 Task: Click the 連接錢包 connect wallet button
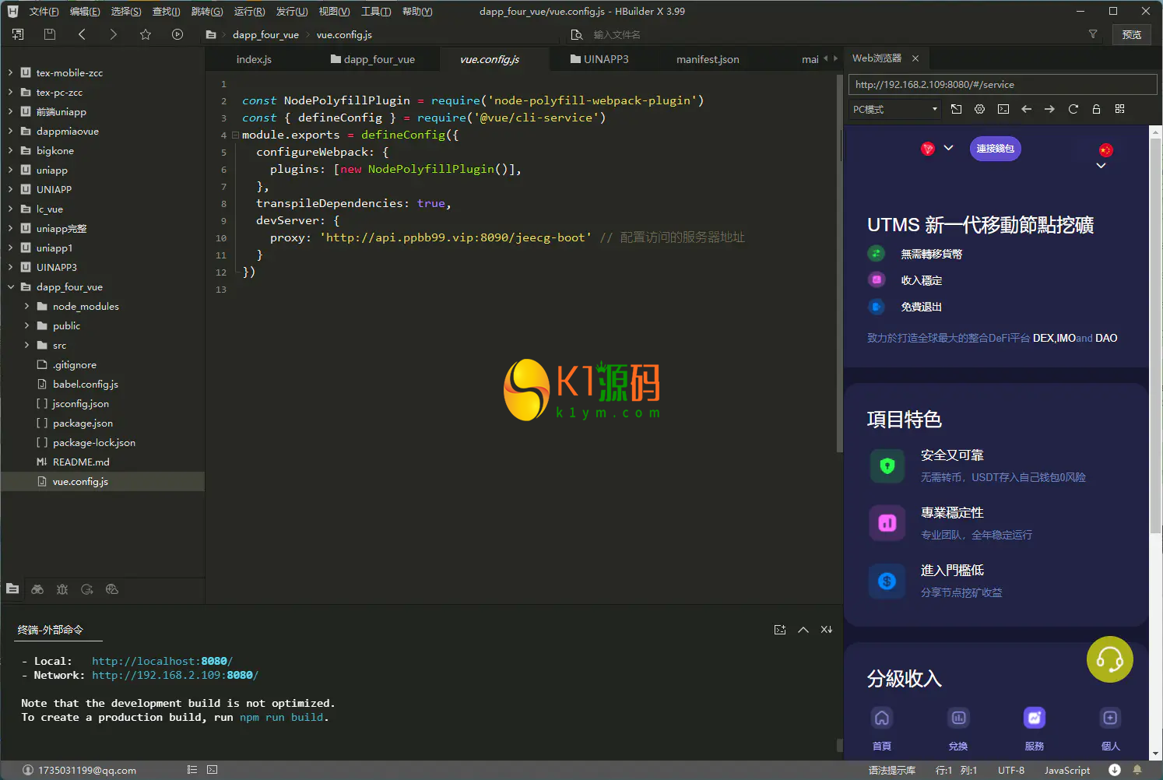pos(995,149)
